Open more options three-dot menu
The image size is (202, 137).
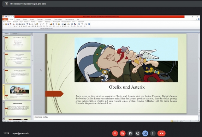153,134
